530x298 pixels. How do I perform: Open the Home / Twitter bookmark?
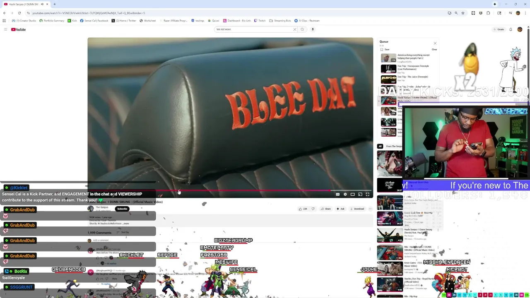click(124, 21)
